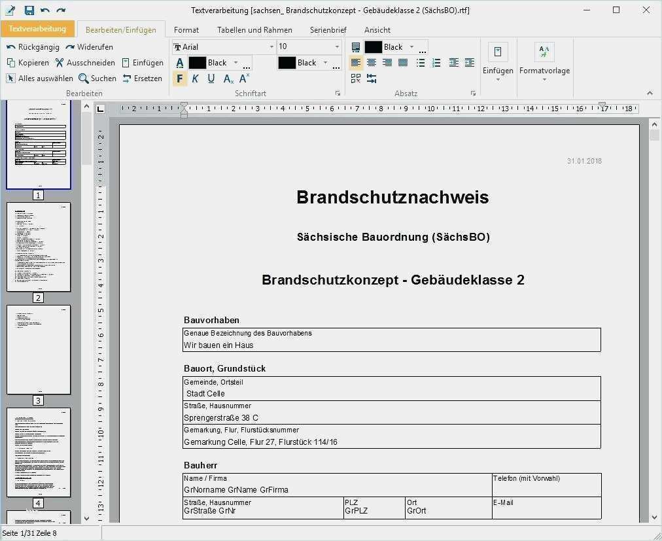This screenshot has height=541, width=662.
Task: Open the font size dropdown
Action: [337, 47]
